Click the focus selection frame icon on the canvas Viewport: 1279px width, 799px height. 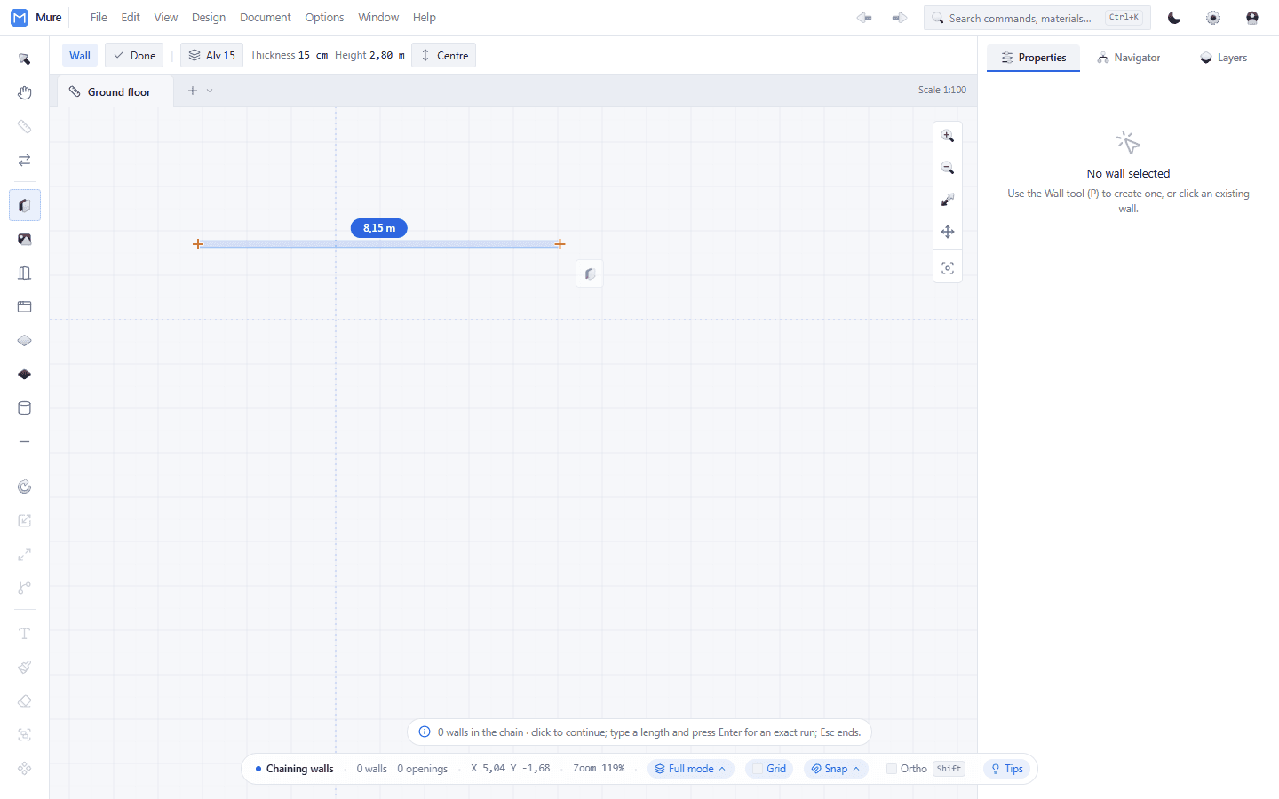click(948, 268)
